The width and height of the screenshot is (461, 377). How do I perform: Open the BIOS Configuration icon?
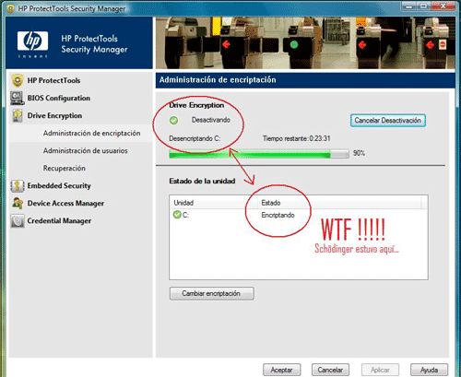[x=18, y=99]
